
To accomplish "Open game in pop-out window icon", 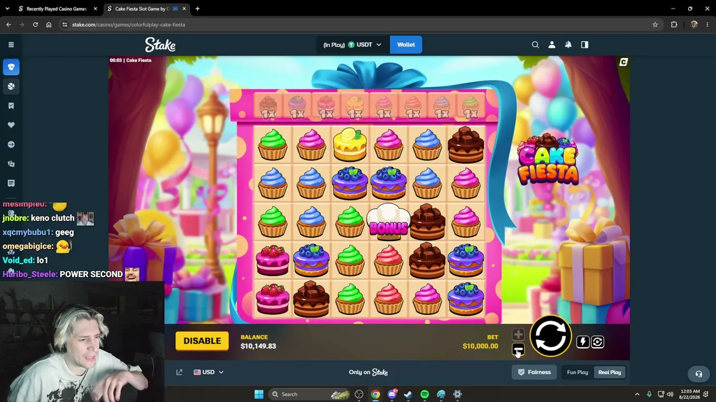I will [x=180, y=372].
